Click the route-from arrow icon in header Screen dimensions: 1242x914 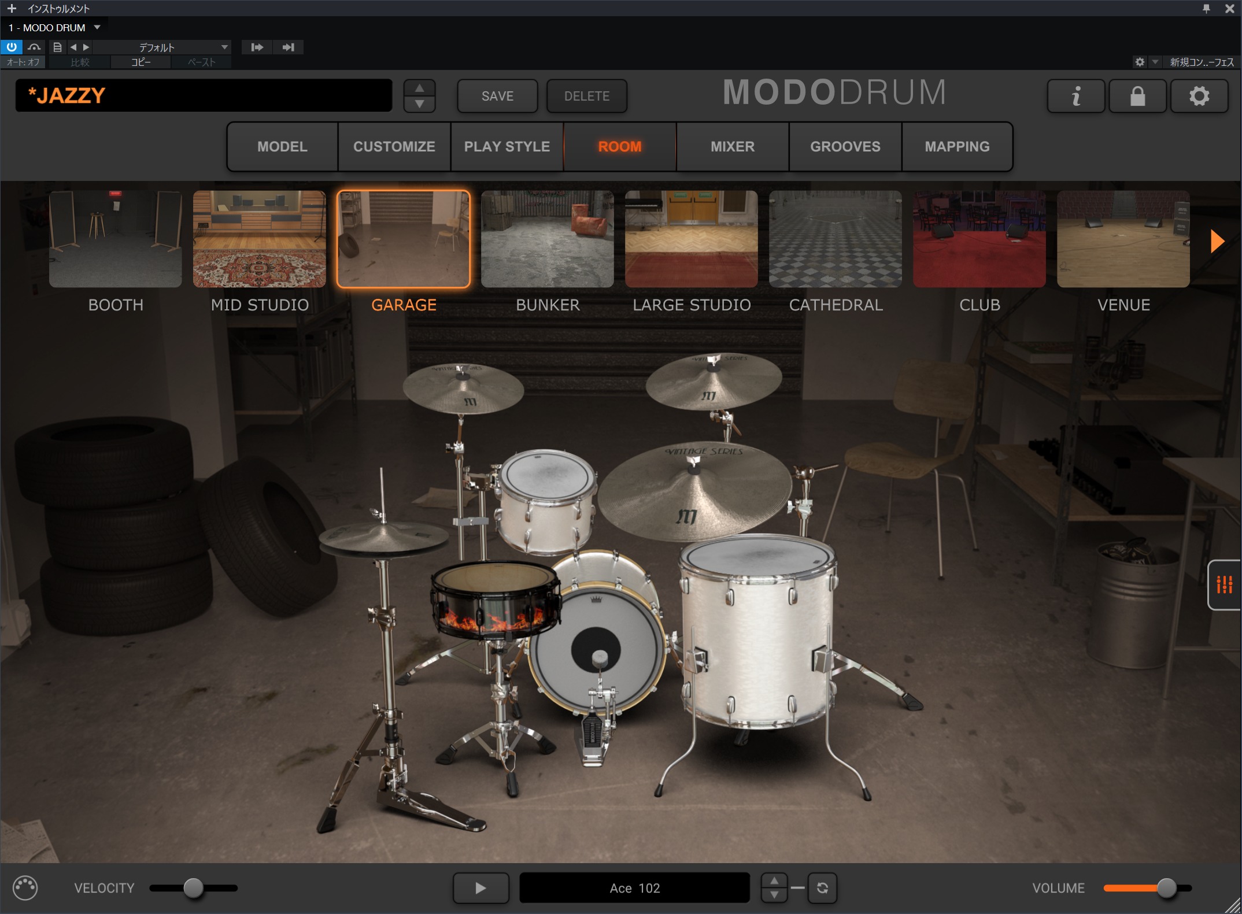pyautogui.click(x=257, y=47)
